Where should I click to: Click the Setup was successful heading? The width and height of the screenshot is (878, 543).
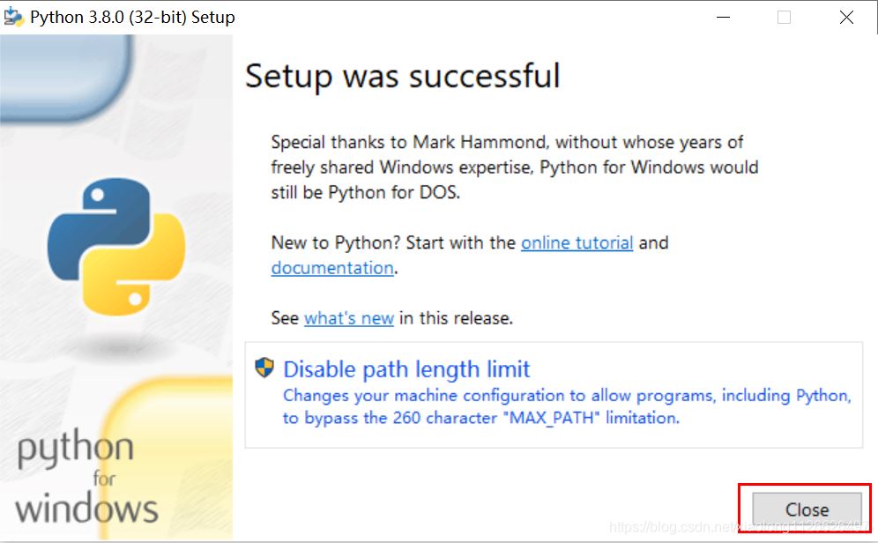coord(402,78)
